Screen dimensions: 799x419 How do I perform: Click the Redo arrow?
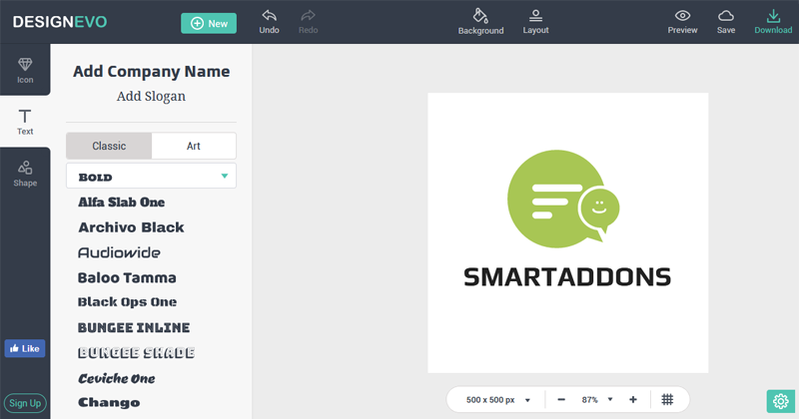click(x=308, y=22)
